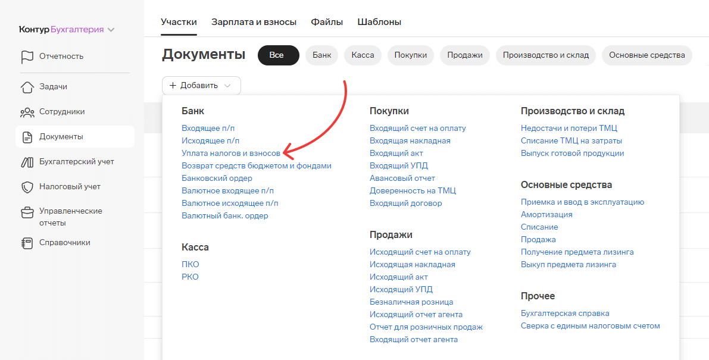
Task: Select the Все documents filter
Action: tap(279, 55)
